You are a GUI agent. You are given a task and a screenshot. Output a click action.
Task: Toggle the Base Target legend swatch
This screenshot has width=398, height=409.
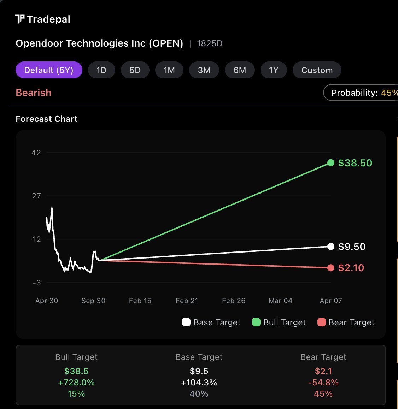(x=186, y=322)
